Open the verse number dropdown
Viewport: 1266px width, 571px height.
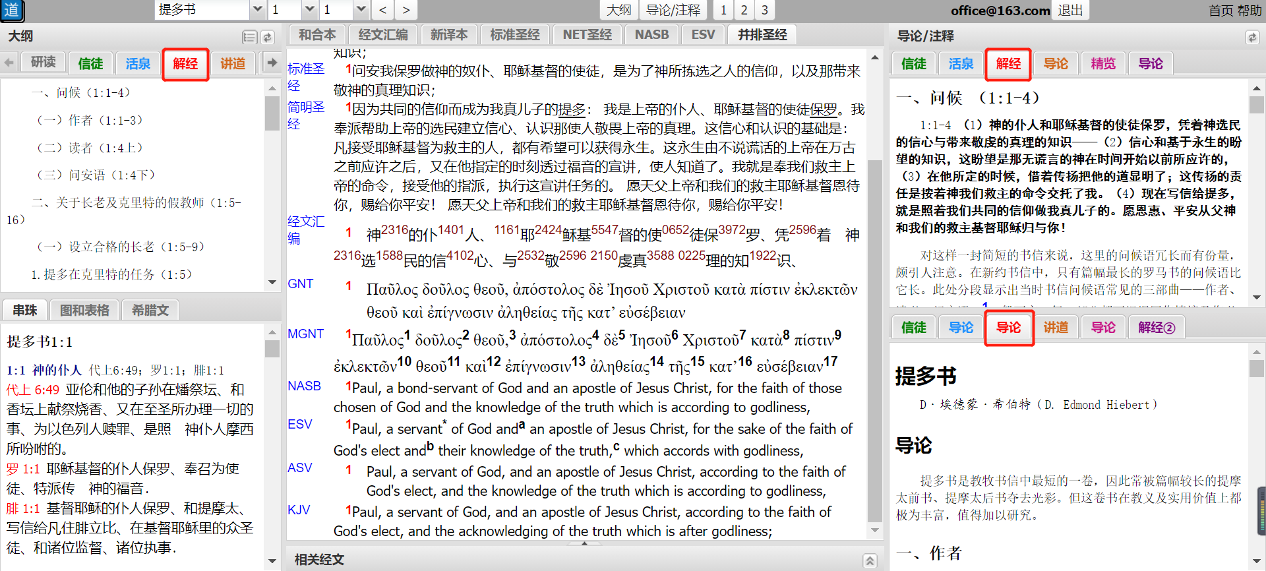pos(361,10)
